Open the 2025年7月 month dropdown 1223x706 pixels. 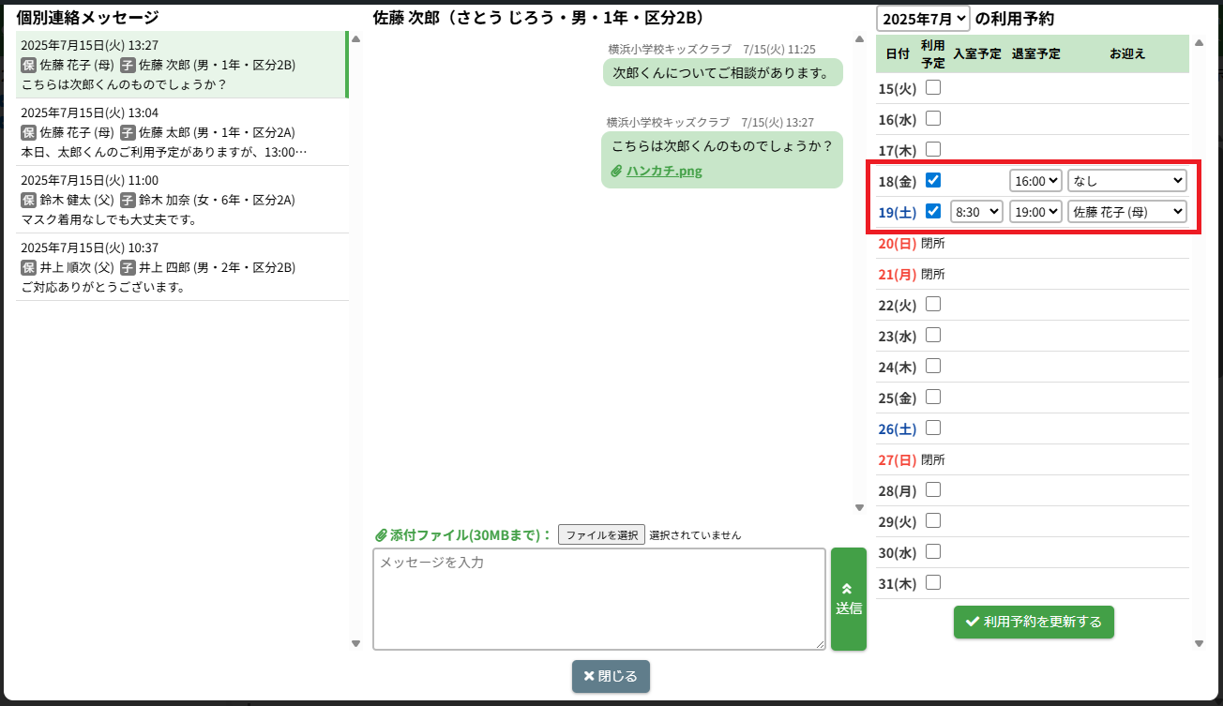click(923, 18)
